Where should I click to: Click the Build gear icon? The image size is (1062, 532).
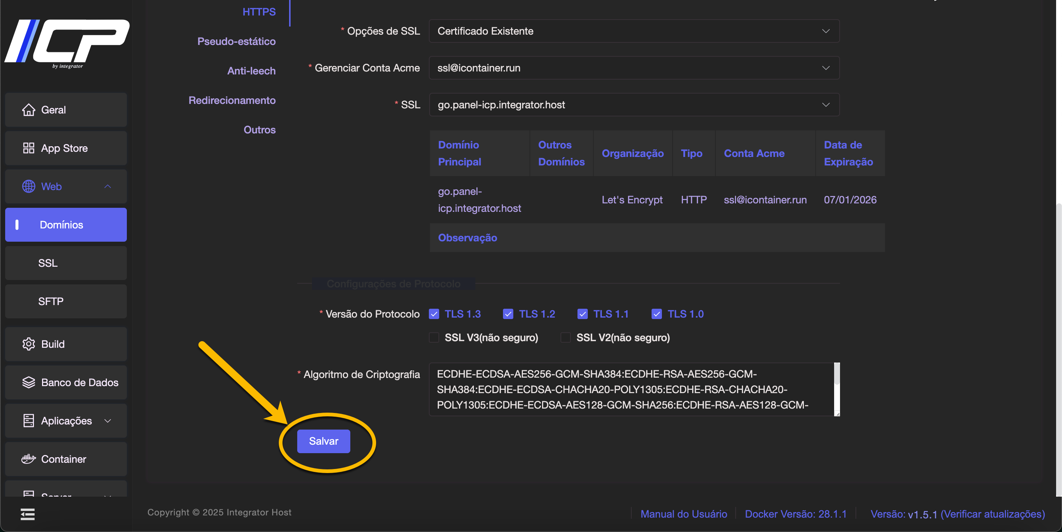click(28, 344)
